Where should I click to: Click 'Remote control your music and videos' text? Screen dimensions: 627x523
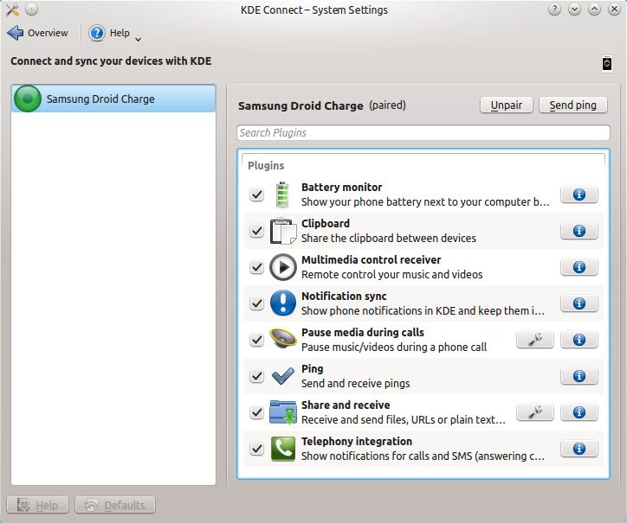click(391, 275)
